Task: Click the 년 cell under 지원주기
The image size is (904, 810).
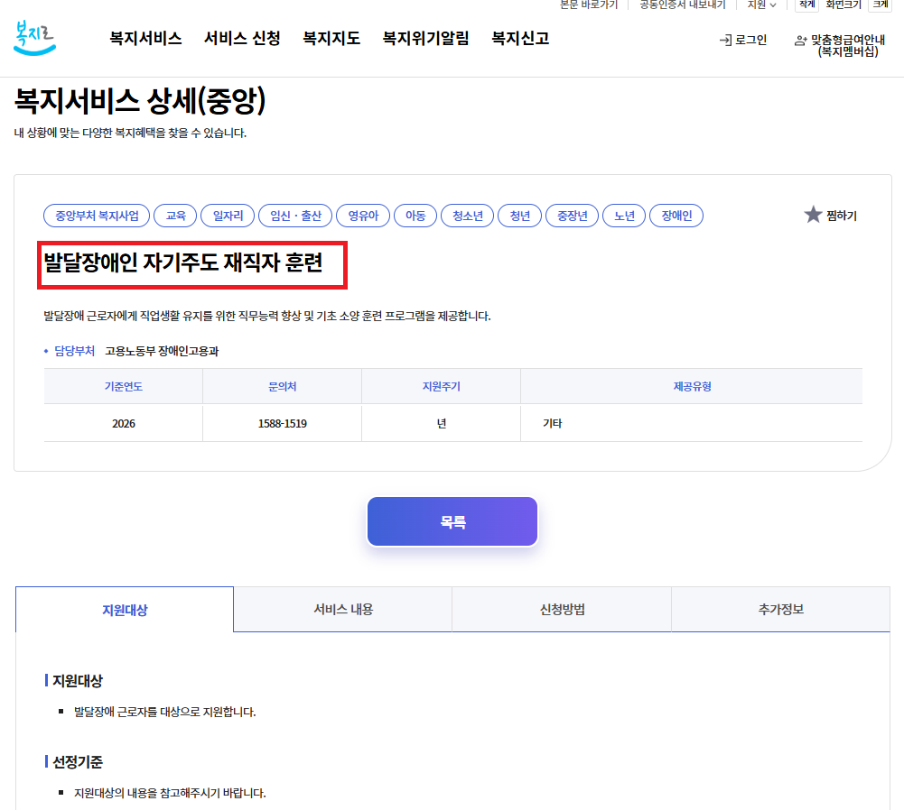Action: (x=441, y=424)
